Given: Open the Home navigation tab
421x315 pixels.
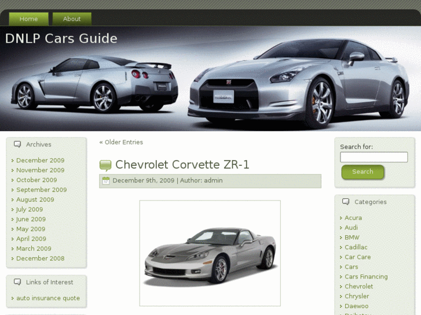Looking at the screenshot, I should 29,19.
